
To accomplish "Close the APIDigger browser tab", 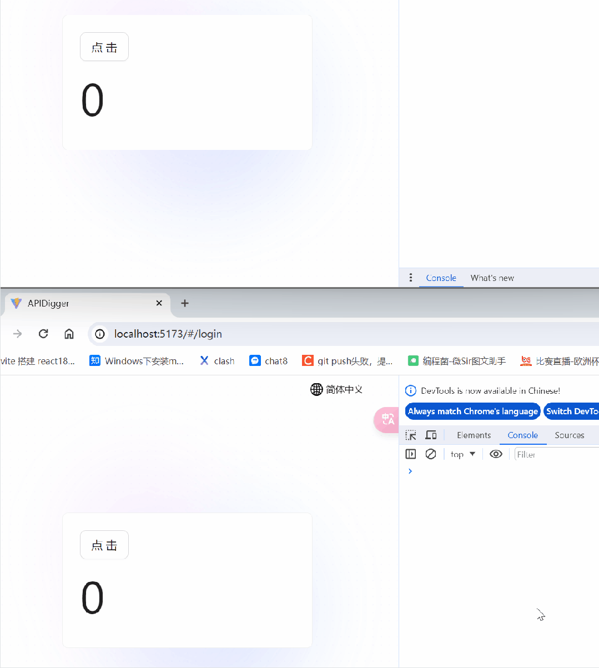I will [x=159, y=303].
